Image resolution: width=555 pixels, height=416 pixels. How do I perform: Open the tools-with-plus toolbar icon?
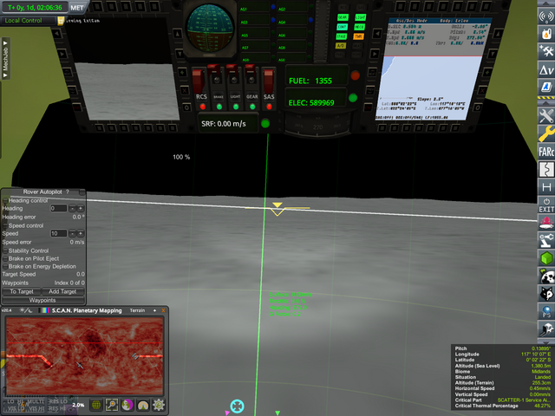545,52
